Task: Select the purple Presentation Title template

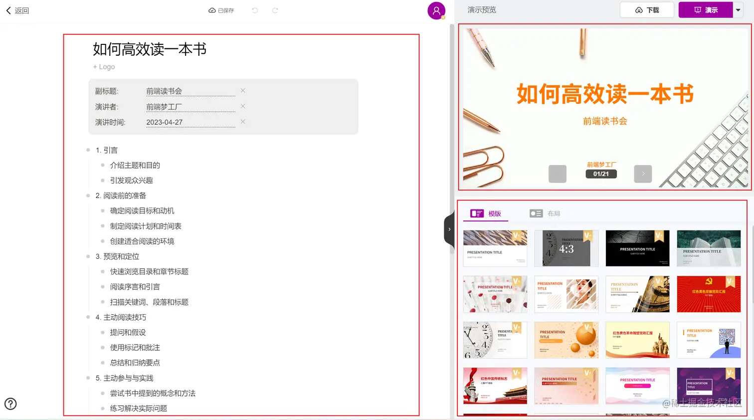Action: [709, 386]
